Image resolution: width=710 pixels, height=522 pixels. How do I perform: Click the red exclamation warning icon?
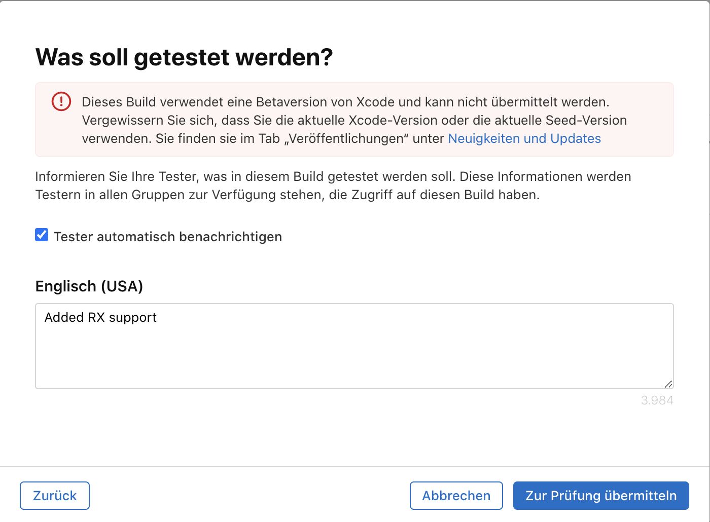[x=61, y=101]
